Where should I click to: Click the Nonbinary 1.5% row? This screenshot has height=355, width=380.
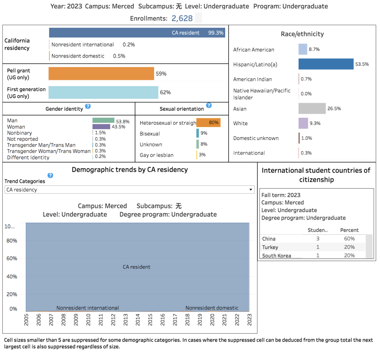56,133
